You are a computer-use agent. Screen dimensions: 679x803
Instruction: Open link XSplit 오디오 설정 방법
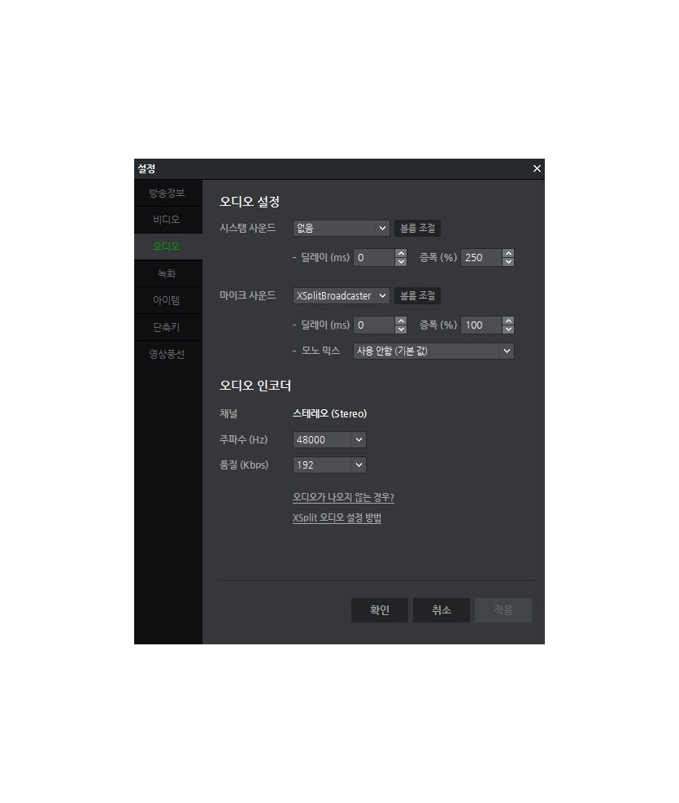point(337,517)
